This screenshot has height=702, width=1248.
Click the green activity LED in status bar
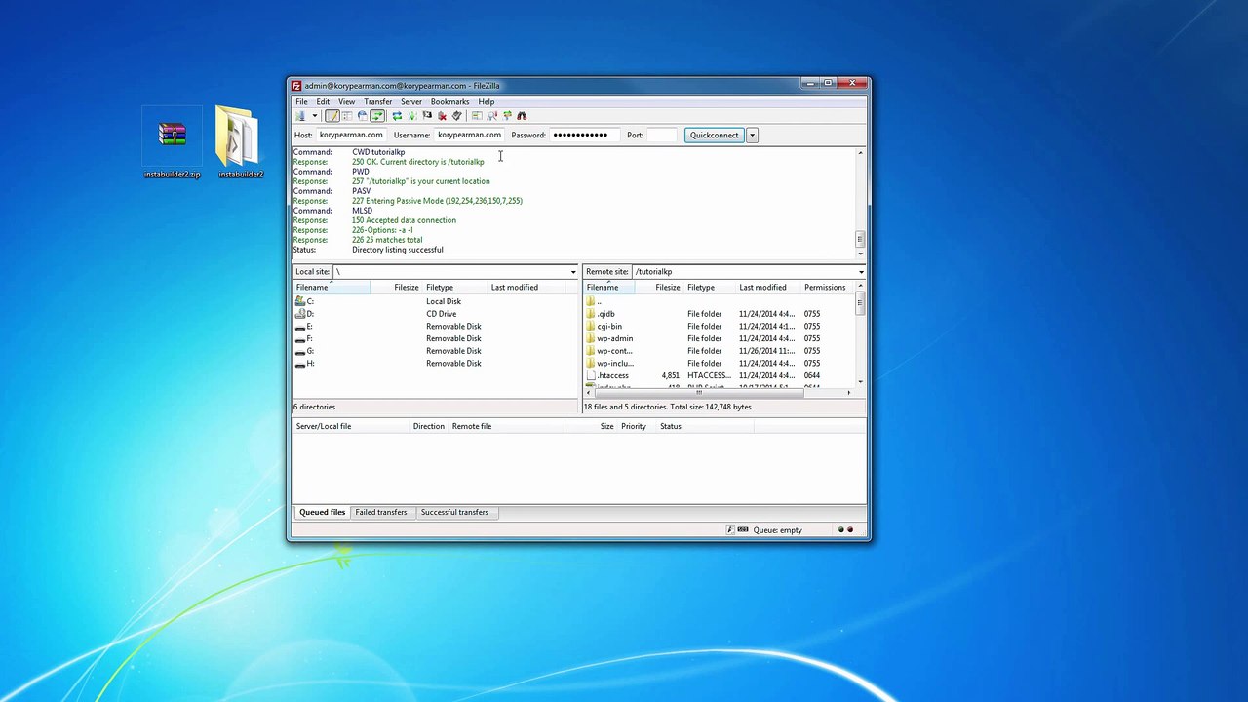coord(841,530)
